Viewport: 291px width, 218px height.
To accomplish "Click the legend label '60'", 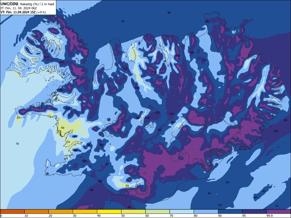I will [x=147, y=216].
